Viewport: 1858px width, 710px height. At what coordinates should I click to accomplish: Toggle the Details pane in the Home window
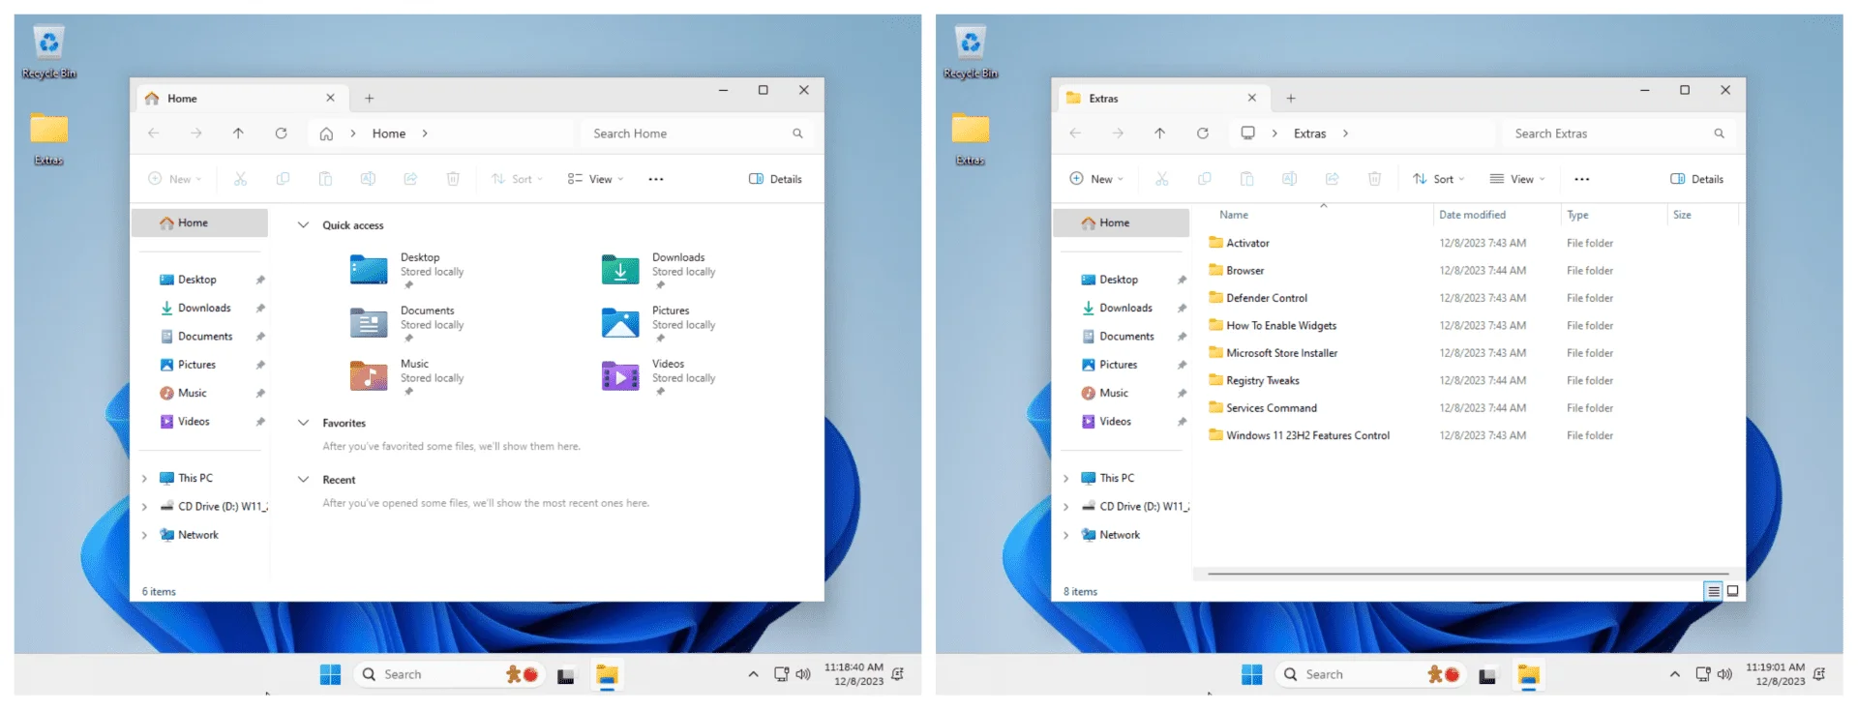(x=775, y=179)
